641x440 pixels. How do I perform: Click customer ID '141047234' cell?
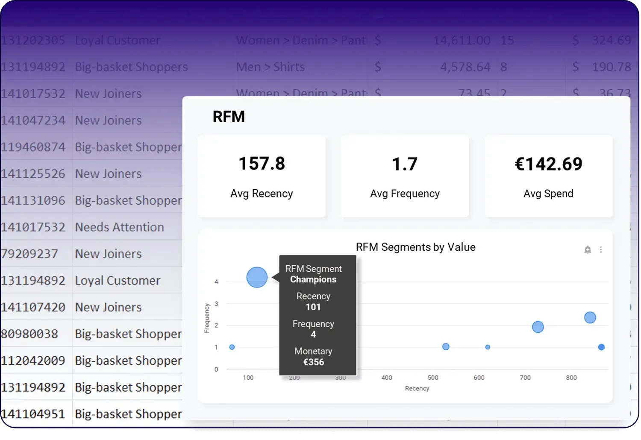tap(33, 120)
